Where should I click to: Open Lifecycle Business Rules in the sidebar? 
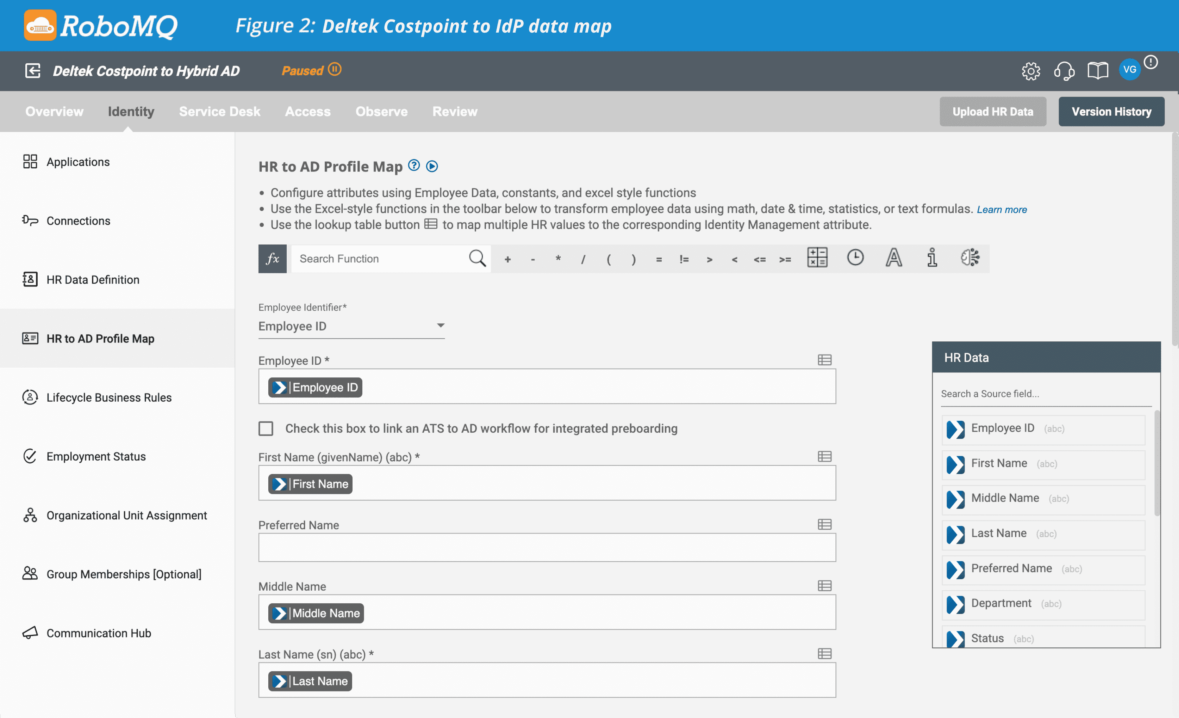click(109, 397)
